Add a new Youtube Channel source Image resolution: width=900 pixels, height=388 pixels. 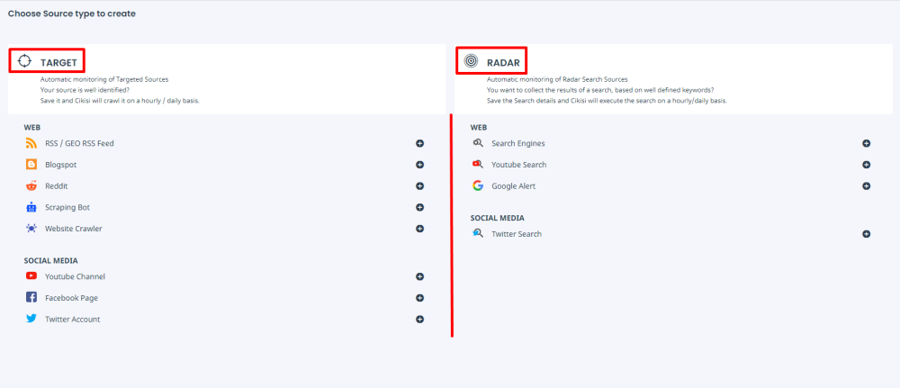pyautogui.click(x=419, y=276)
